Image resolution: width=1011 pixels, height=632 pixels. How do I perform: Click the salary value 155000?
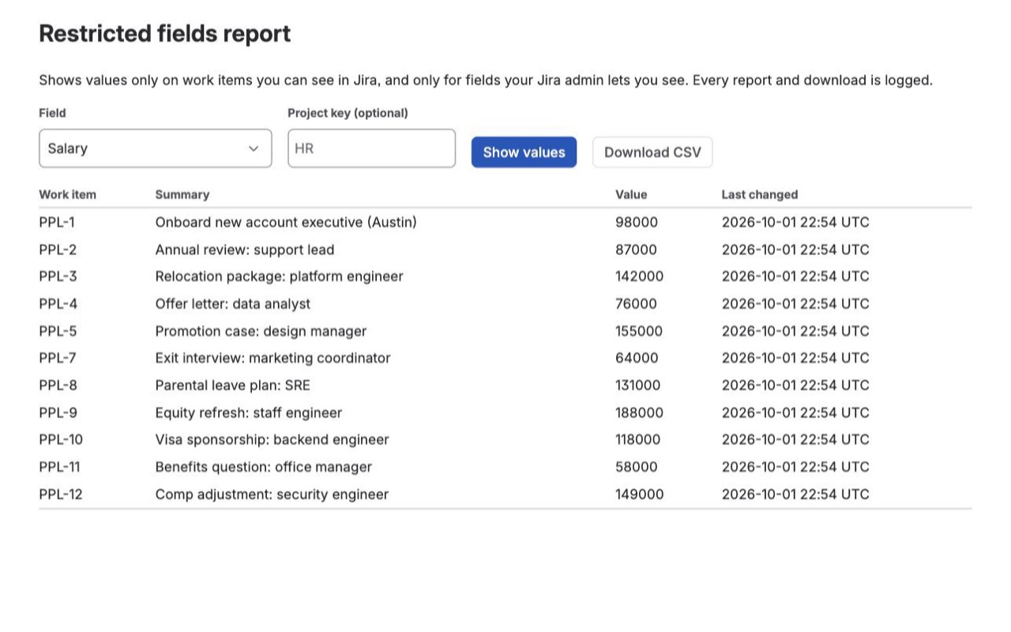point(640,331)
